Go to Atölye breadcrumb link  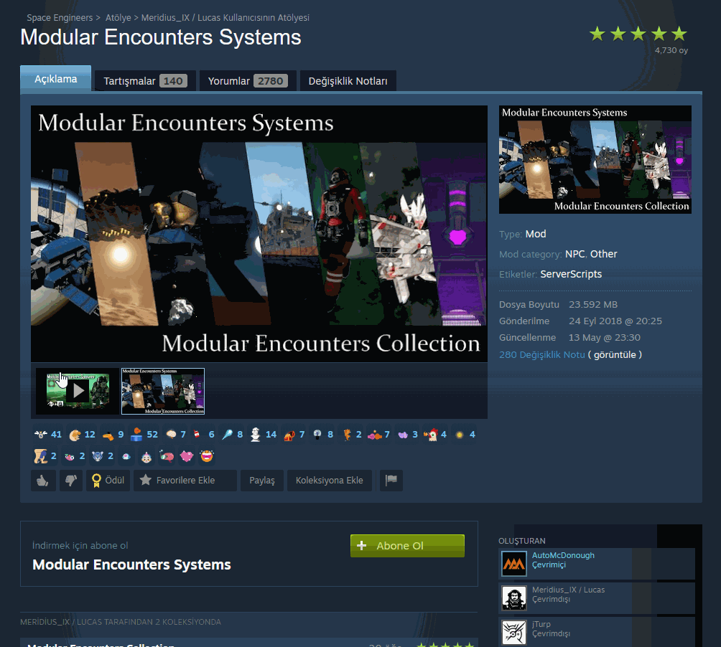point(118,17)
